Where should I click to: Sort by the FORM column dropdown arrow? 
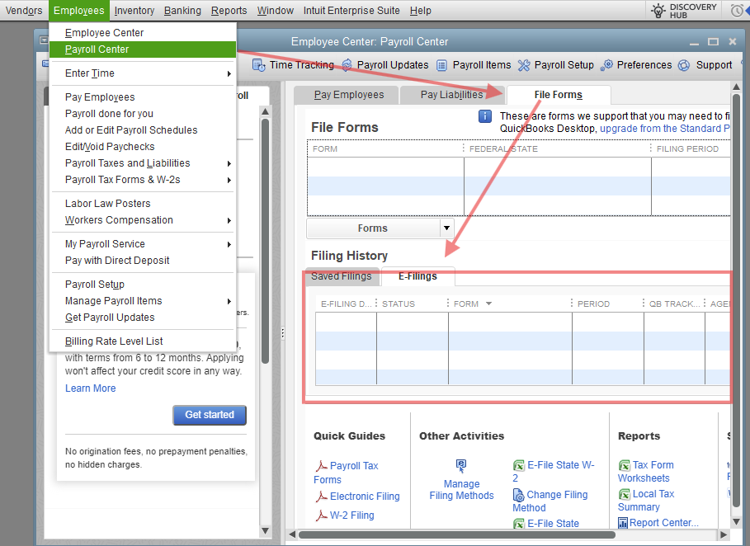[488, 304]
